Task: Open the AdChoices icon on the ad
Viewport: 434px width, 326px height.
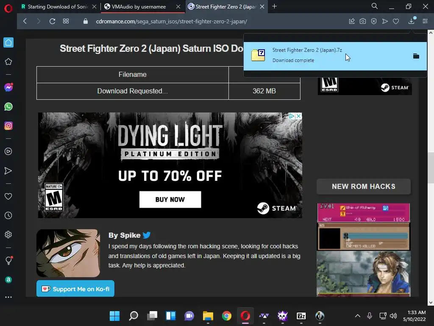Action: tap(292, 116)
